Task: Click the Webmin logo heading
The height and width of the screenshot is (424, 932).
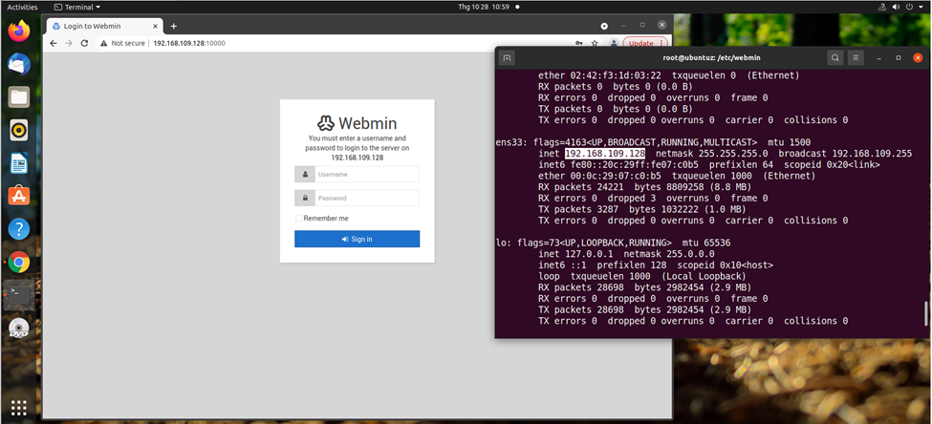Action: (x=358, y=123)
